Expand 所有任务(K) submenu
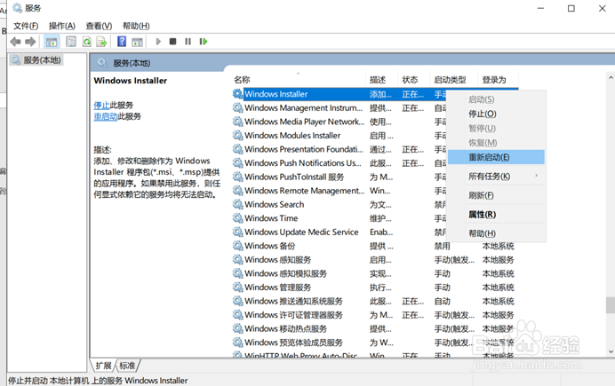The height and width of the screenshot is (386, 615). (496, 177)
